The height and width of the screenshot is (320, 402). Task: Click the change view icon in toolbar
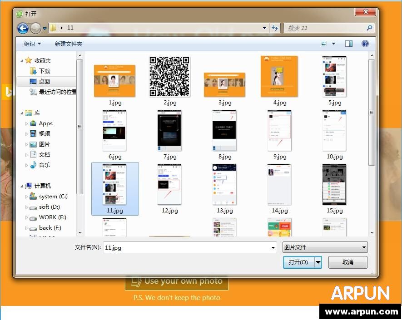[324, 44]
